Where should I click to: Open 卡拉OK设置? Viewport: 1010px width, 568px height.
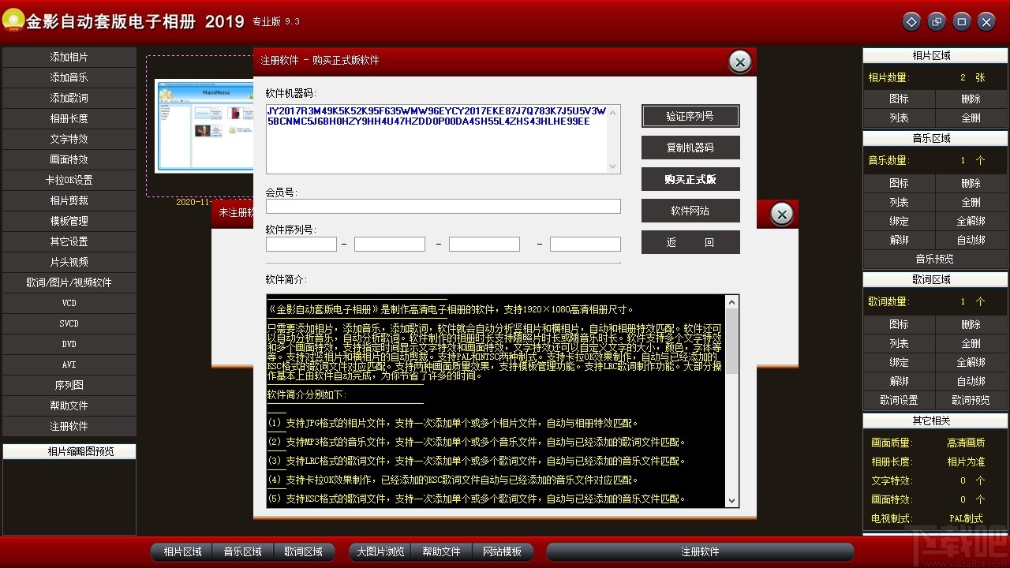tap(69, 181)
